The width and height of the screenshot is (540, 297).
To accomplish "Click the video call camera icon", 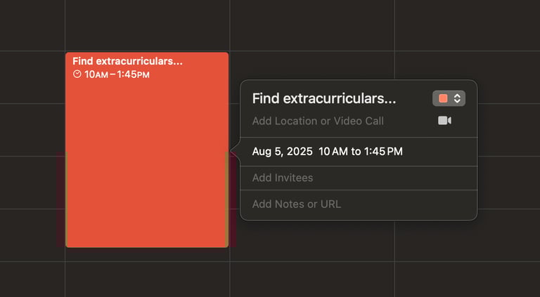I will (x=444, y=121).
